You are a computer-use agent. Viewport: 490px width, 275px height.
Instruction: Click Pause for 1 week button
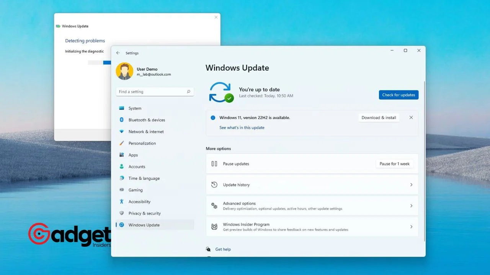pos(395,164)
